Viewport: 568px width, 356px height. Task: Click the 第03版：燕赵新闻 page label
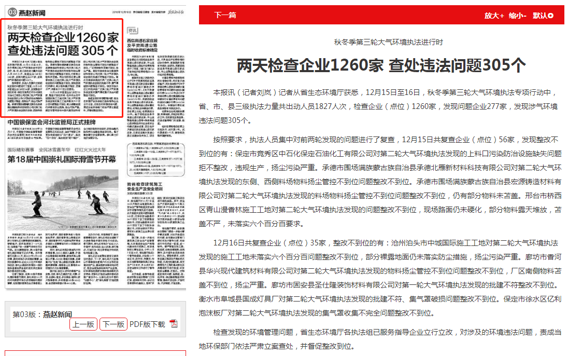point(42,314)
